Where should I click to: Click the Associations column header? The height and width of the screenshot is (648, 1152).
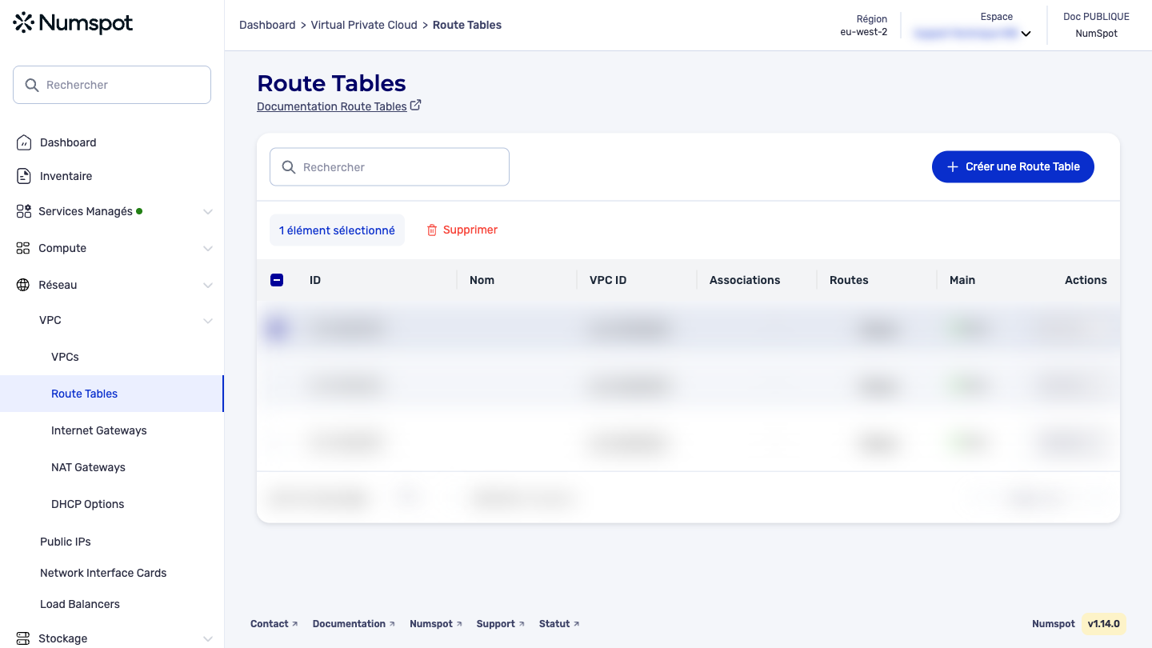tap(745, 280)
